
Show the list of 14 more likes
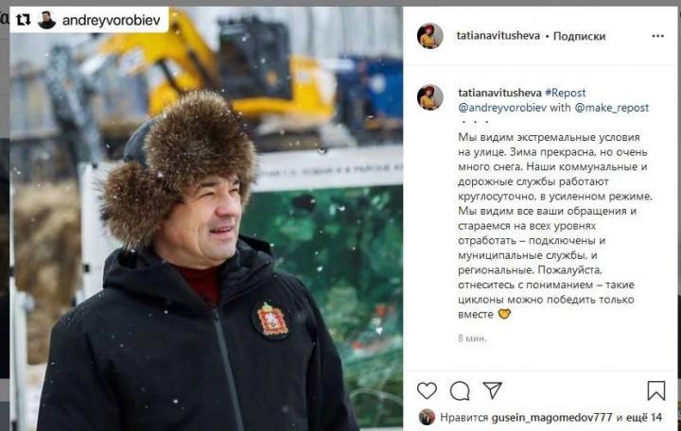[644, 418]
